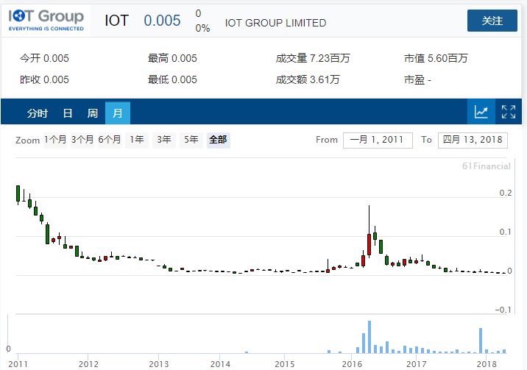527x370 pixels.
Task: Click 成交量 7.23百万 value
Action: 313,58
